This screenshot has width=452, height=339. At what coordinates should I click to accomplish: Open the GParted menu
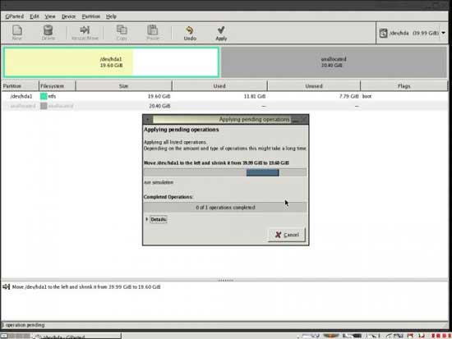click(15, 16)
